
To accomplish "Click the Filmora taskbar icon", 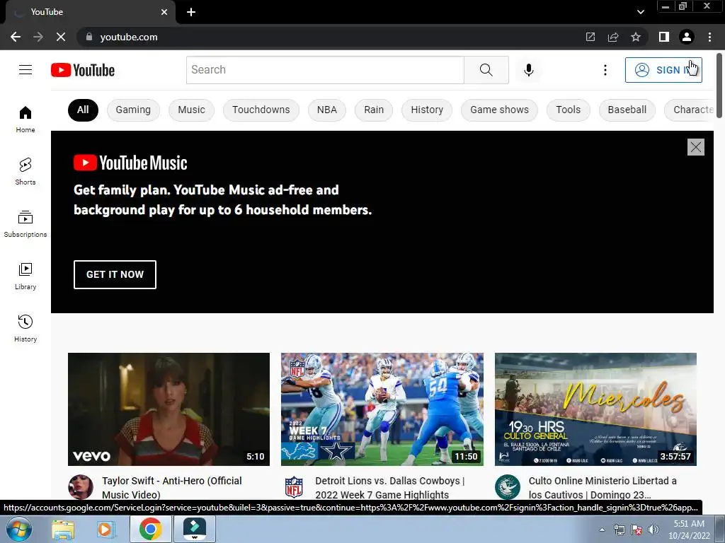I will [x=194, y=529].
